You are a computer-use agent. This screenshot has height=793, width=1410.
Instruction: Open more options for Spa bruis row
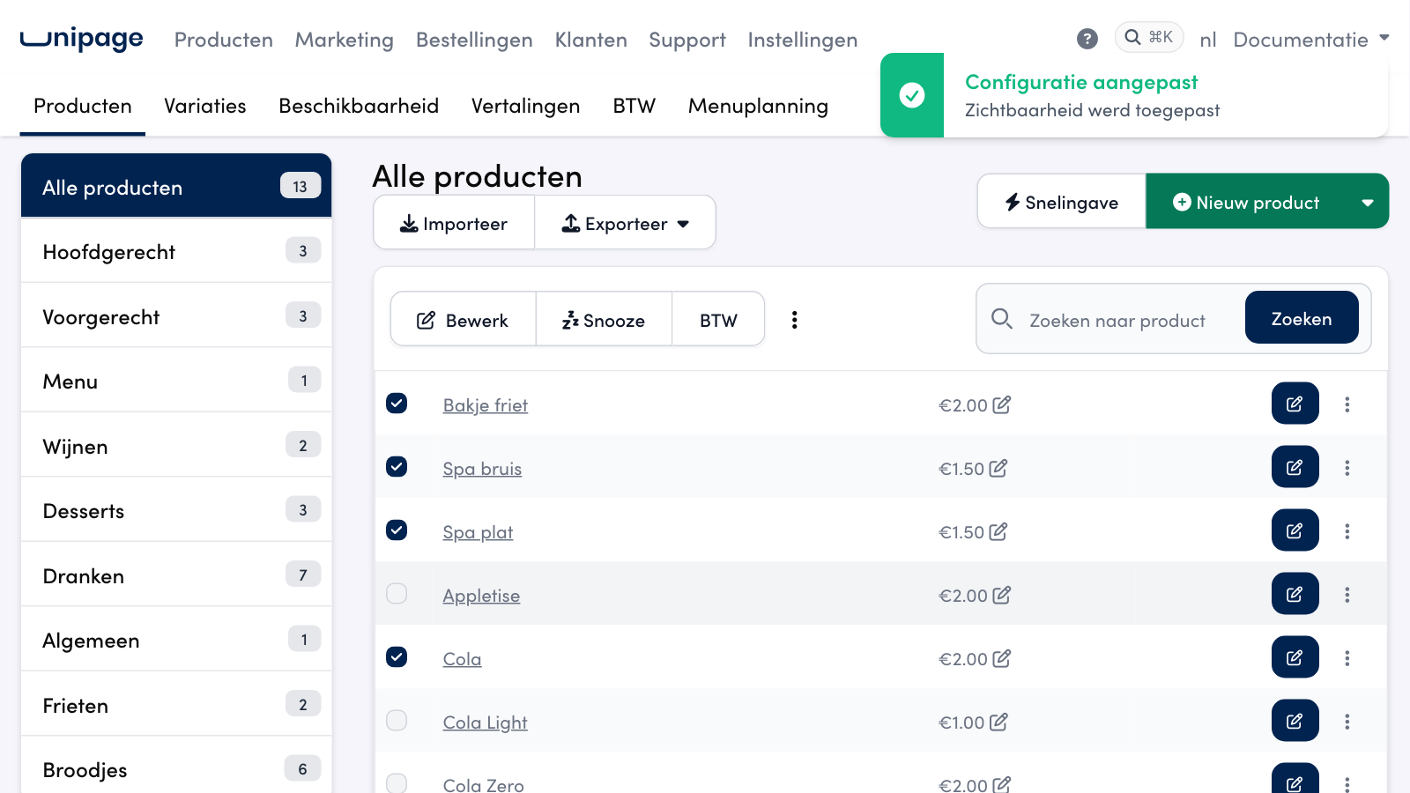[x=1347, y=468]
